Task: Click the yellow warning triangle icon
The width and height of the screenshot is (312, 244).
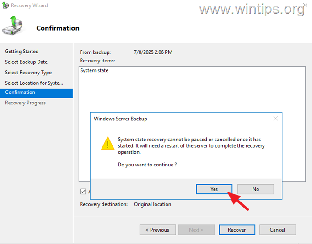Action: [x=108, y=144]
